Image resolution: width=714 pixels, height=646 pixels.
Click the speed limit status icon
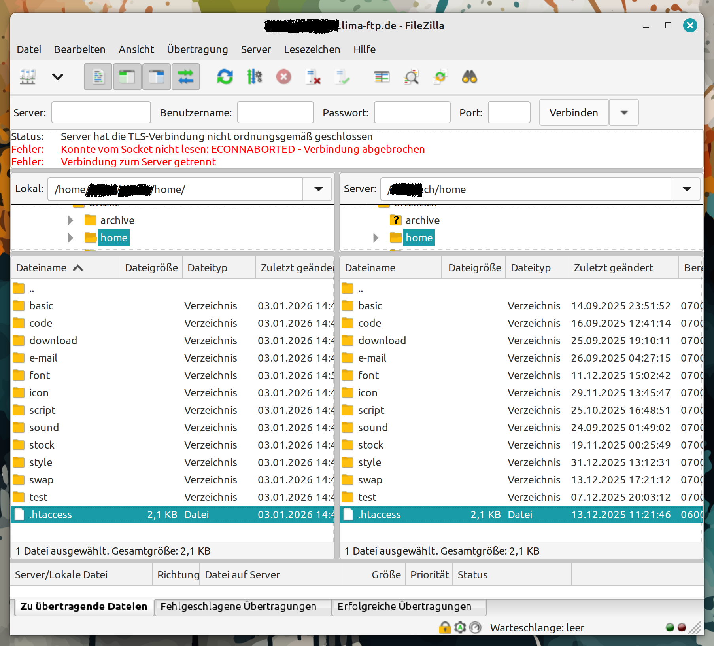click(476, 627)
